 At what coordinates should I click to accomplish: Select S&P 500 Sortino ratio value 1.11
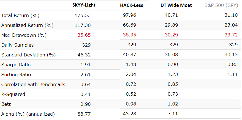click(232, 75)
